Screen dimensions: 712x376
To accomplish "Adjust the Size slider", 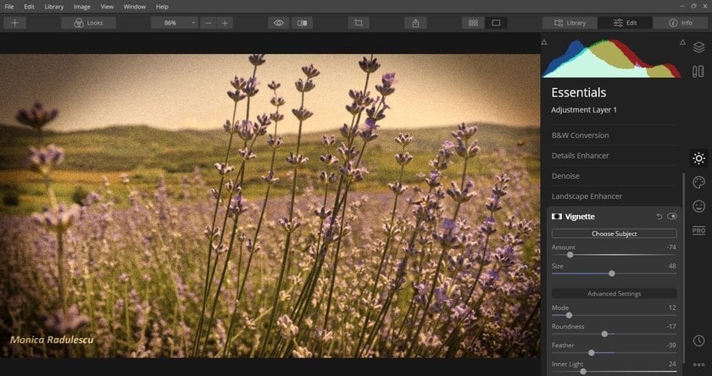I will pos(612,274).
